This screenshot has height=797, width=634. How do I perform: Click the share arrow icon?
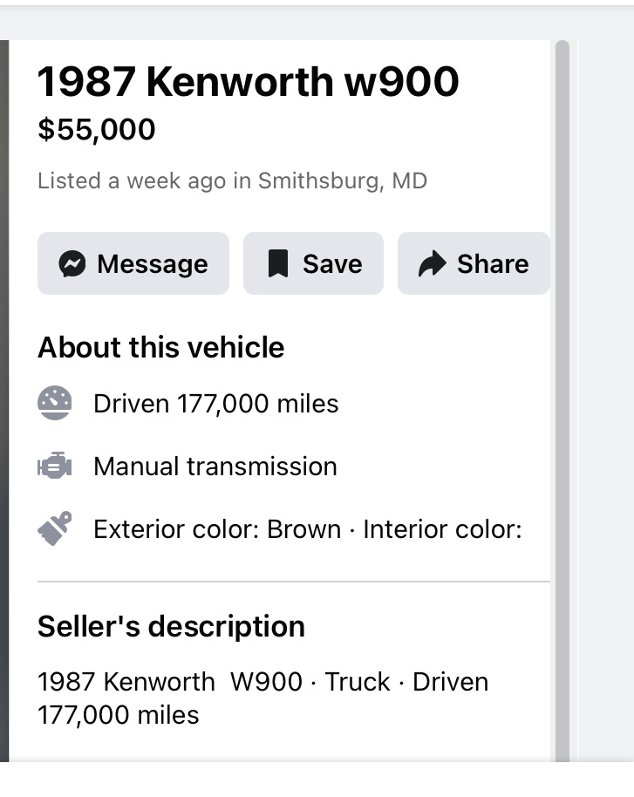tap(432, 263)
